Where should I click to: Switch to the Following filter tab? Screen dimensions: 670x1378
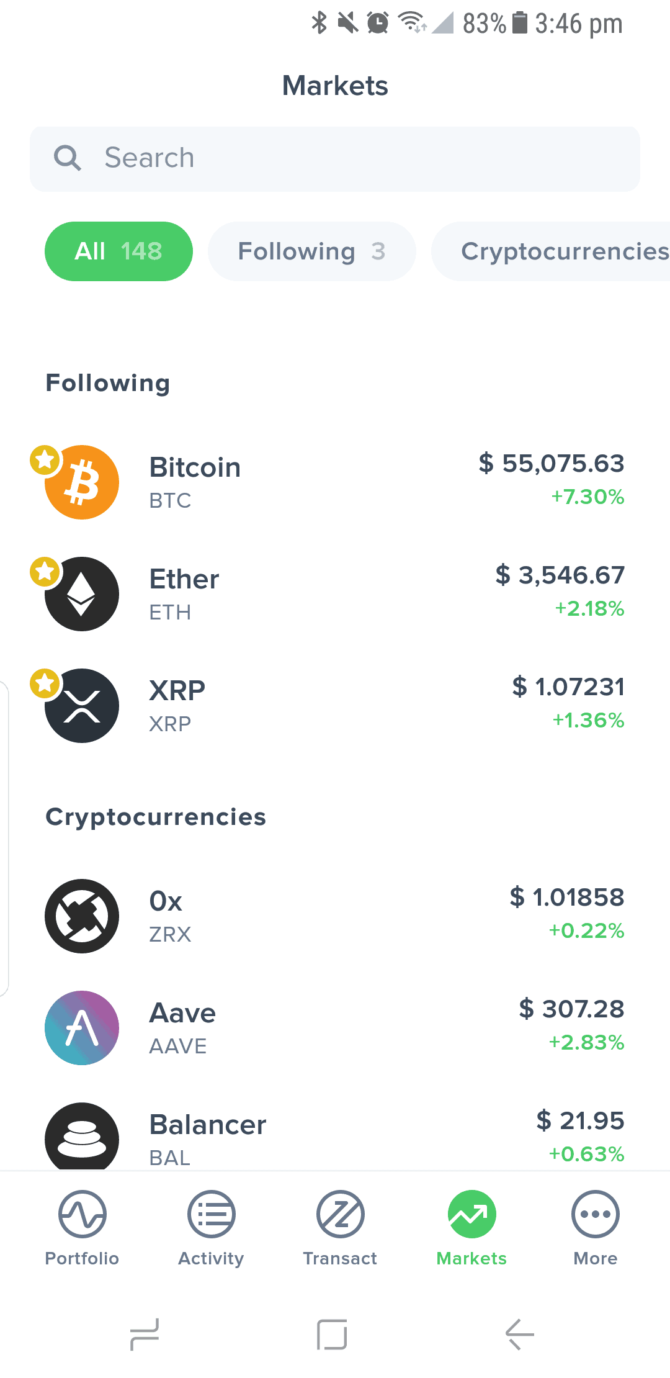pyautogui.click(x=311, y=251)
